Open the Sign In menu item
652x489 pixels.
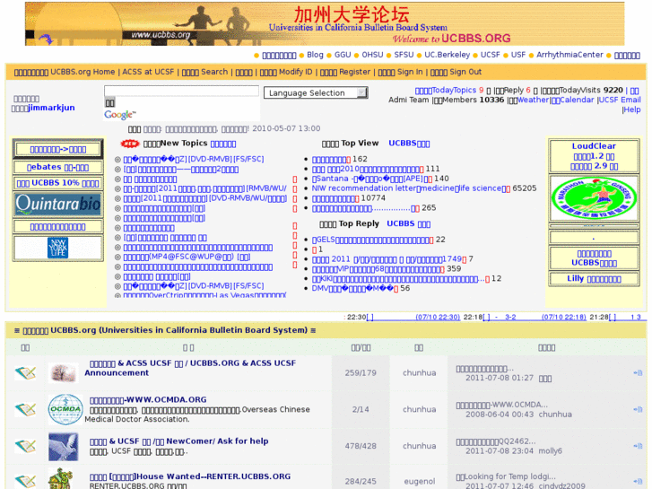(400, 72)
